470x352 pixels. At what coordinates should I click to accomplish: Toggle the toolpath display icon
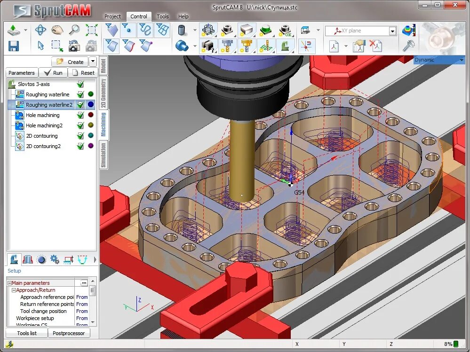266,46
